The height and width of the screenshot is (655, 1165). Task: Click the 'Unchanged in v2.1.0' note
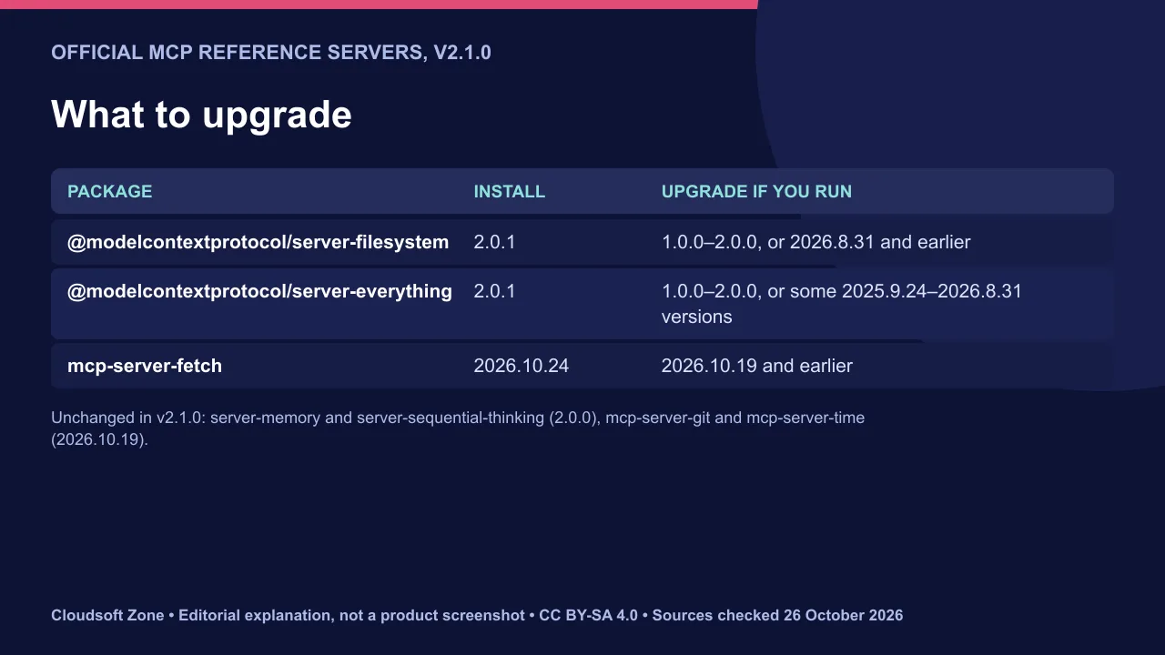click(458, 428)
